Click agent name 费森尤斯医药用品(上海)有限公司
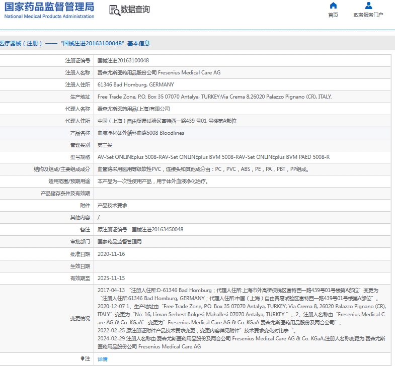Image resolution: width=395 pixels, height=368 pixels. click(133, 109)
